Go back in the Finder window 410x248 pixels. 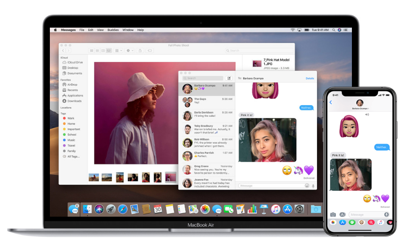point(63,50)
